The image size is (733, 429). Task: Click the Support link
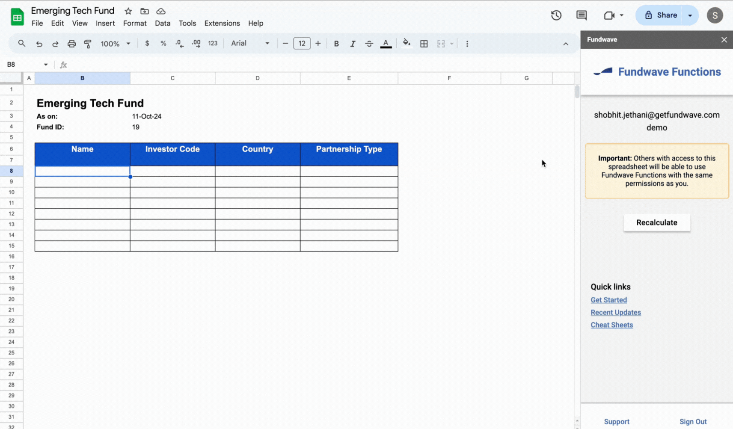coord(617,422)
